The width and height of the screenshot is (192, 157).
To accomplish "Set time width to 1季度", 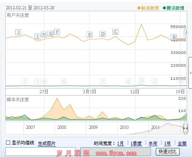I will 136,144.
